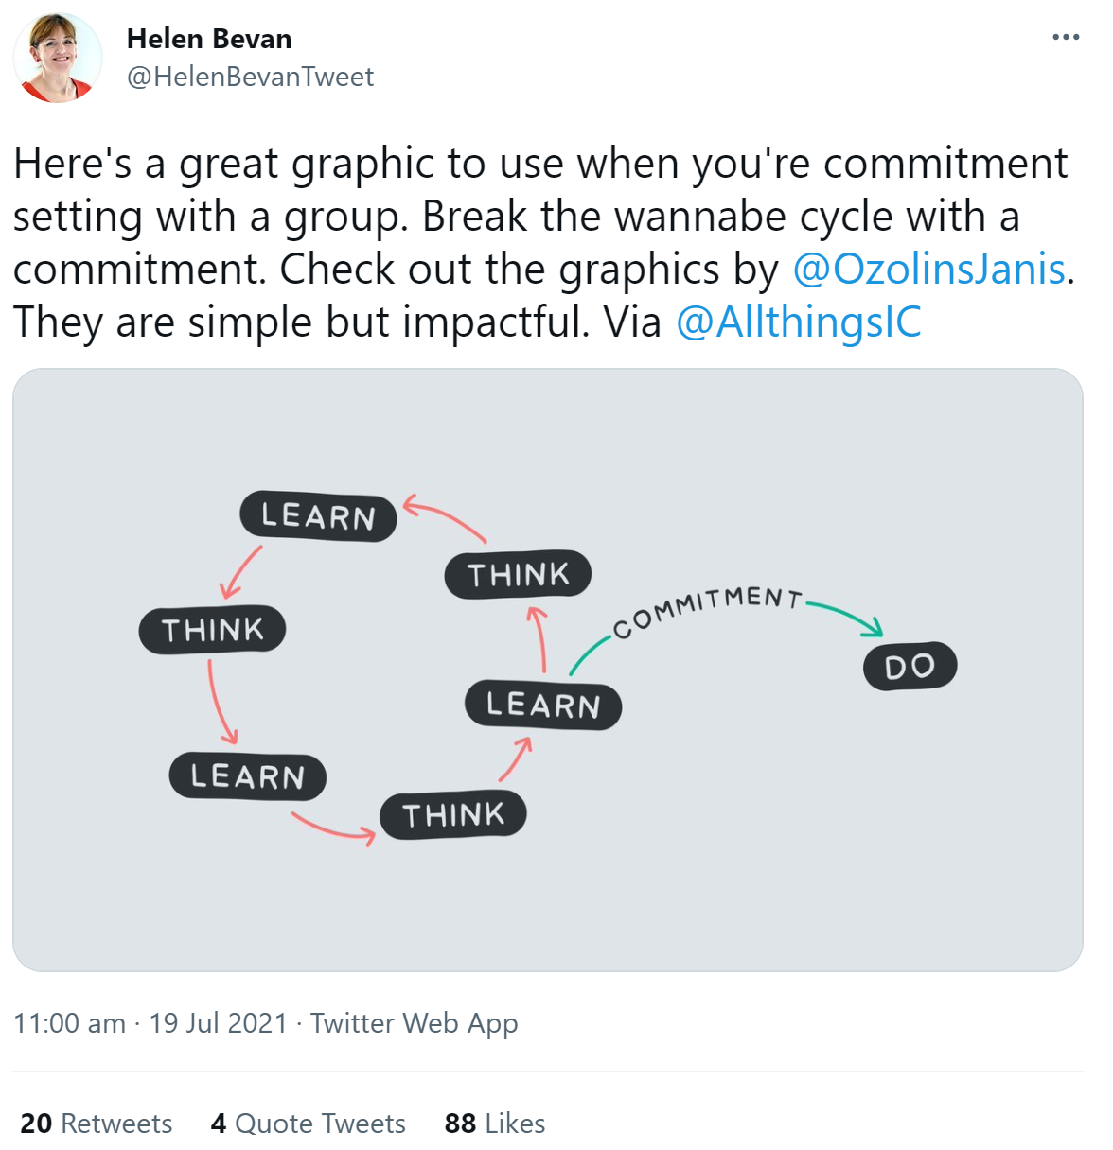Viewport: 1113px width, 1150px height.
Task: View the 4 Quote Tweets list
Action: [309, 1123]
